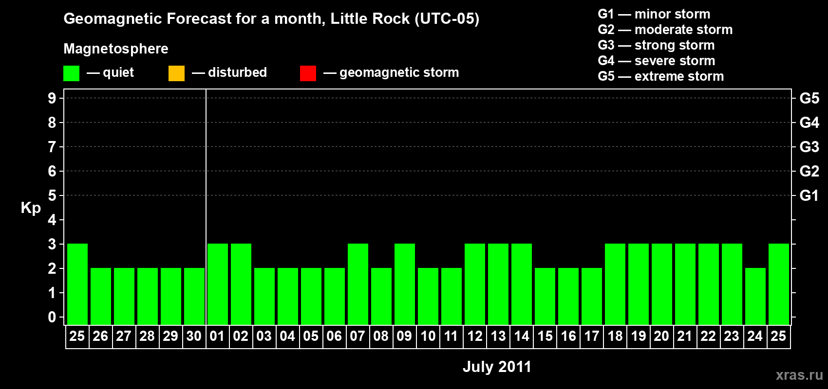This screenshot has width=828, height=389.
Task: Click the "Geomagnetic Forecast for a month" title
Action: 271,19
